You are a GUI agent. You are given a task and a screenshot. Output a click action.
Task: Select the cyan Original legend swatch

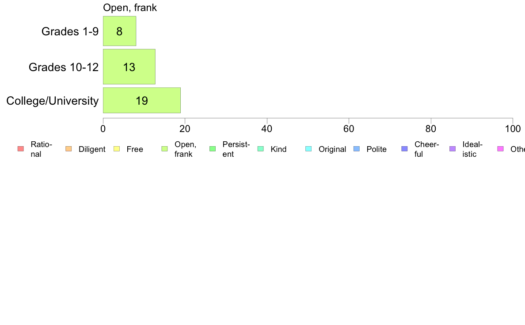coord(308,149)
